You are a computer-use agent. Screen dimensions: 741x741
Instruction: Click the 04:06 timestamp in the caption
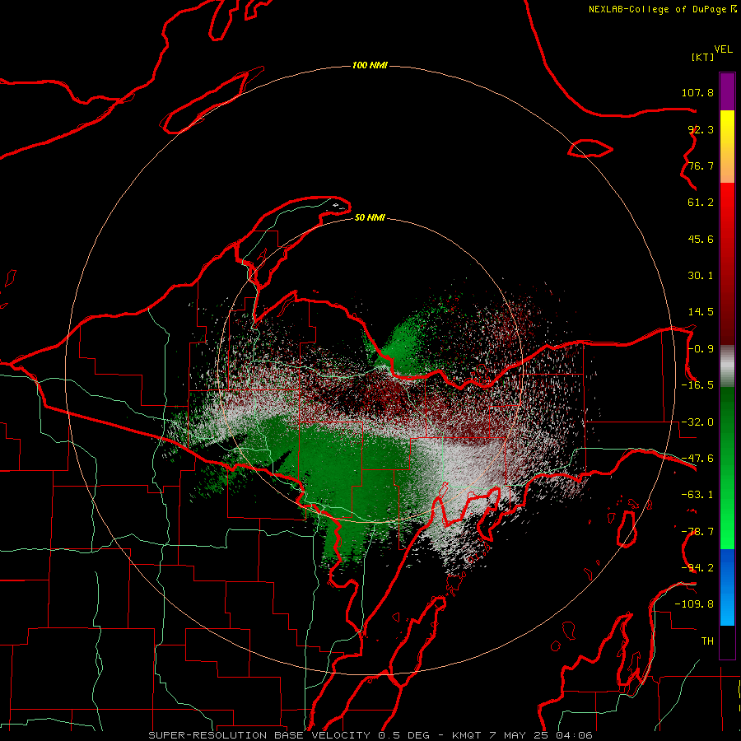click(x=574, y=735)
